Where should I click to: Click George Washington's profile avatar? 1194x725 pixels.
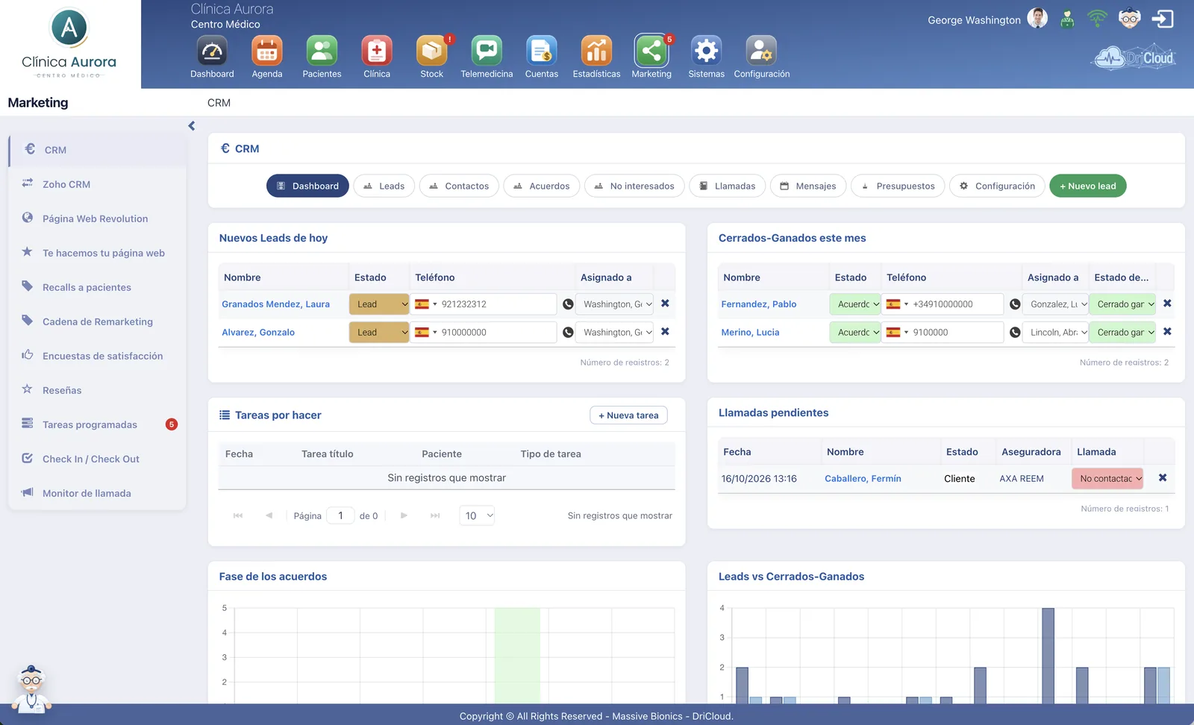pyautogui.click(x=1037, y=19)
